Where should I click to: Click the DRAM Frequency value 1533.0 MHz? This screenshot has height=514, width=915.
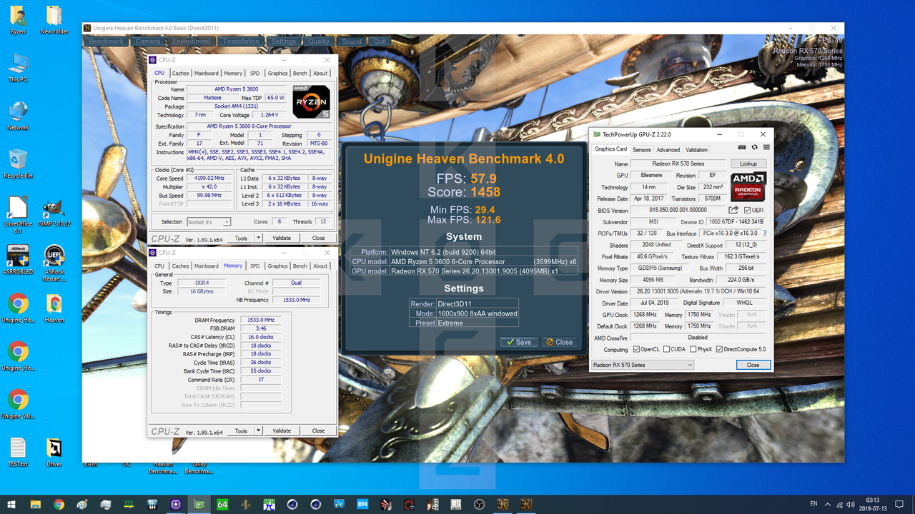[x=261, y=320]
